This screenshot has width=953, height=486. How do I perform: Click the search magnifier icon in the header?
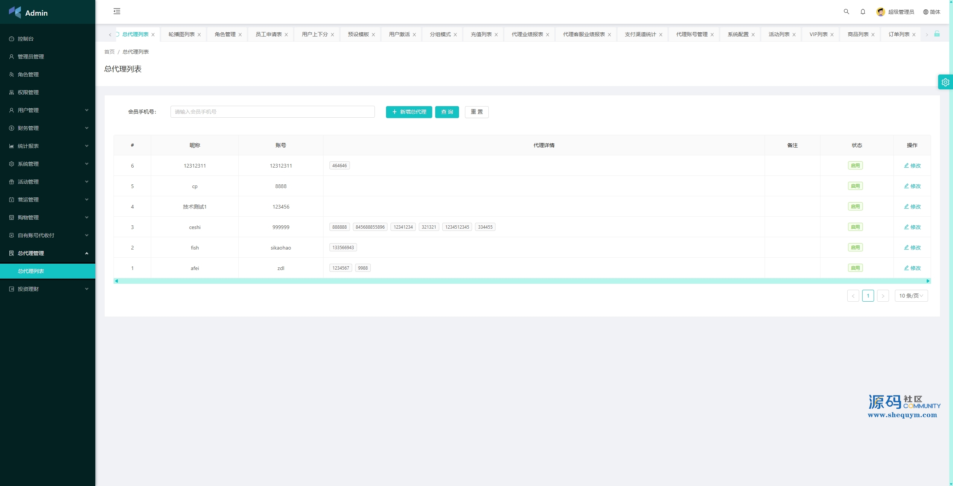[x=846, y=12]
